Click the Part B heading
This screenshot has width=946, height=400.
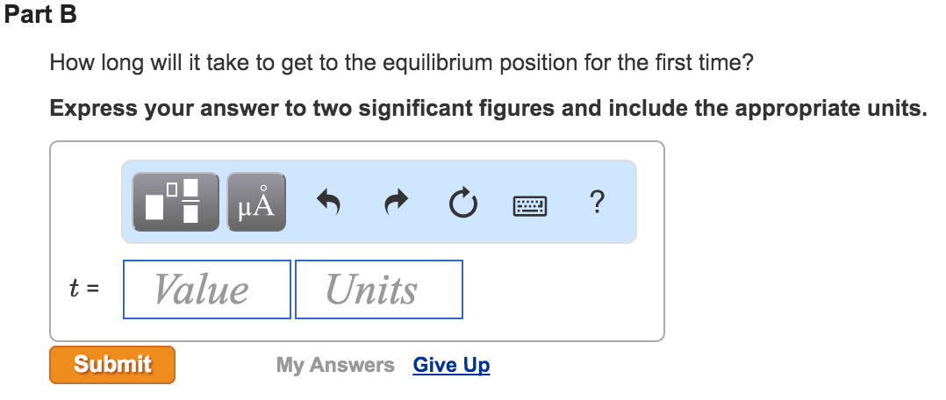41,15
